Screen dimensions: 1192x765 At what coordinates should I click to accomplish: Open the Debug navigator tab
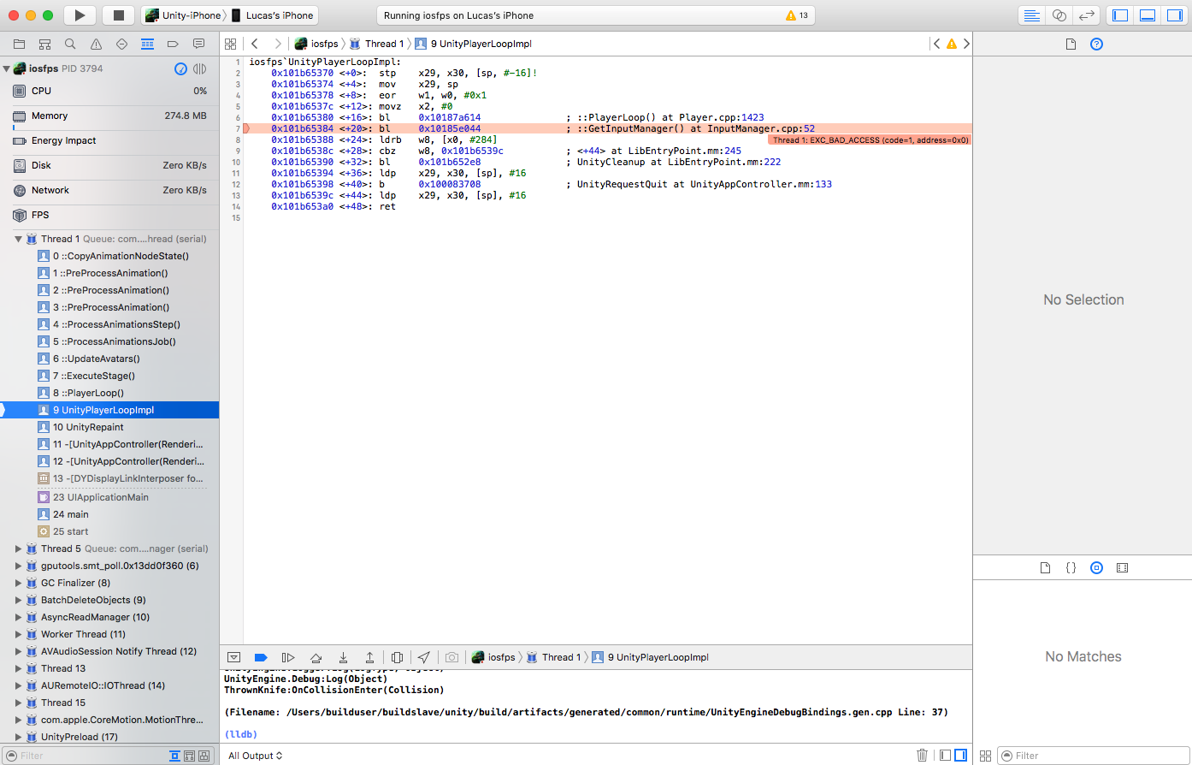pos(147,44)
